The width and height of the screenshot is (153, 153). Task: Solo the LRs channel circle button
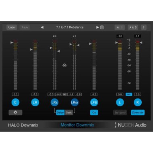coord(54,102)
